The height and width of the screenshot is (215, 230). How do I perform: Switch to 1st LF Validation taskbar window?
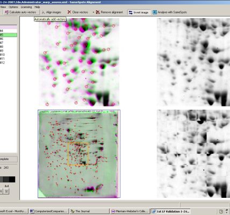point(171,211)
